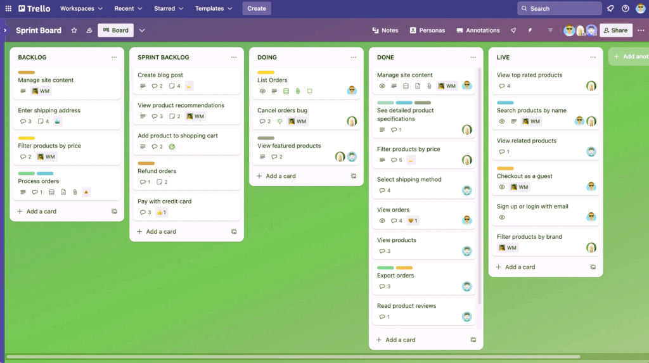The image size is (649, 363).
Task: Open BACKLOG list actions menu
Action: point(114,57)
